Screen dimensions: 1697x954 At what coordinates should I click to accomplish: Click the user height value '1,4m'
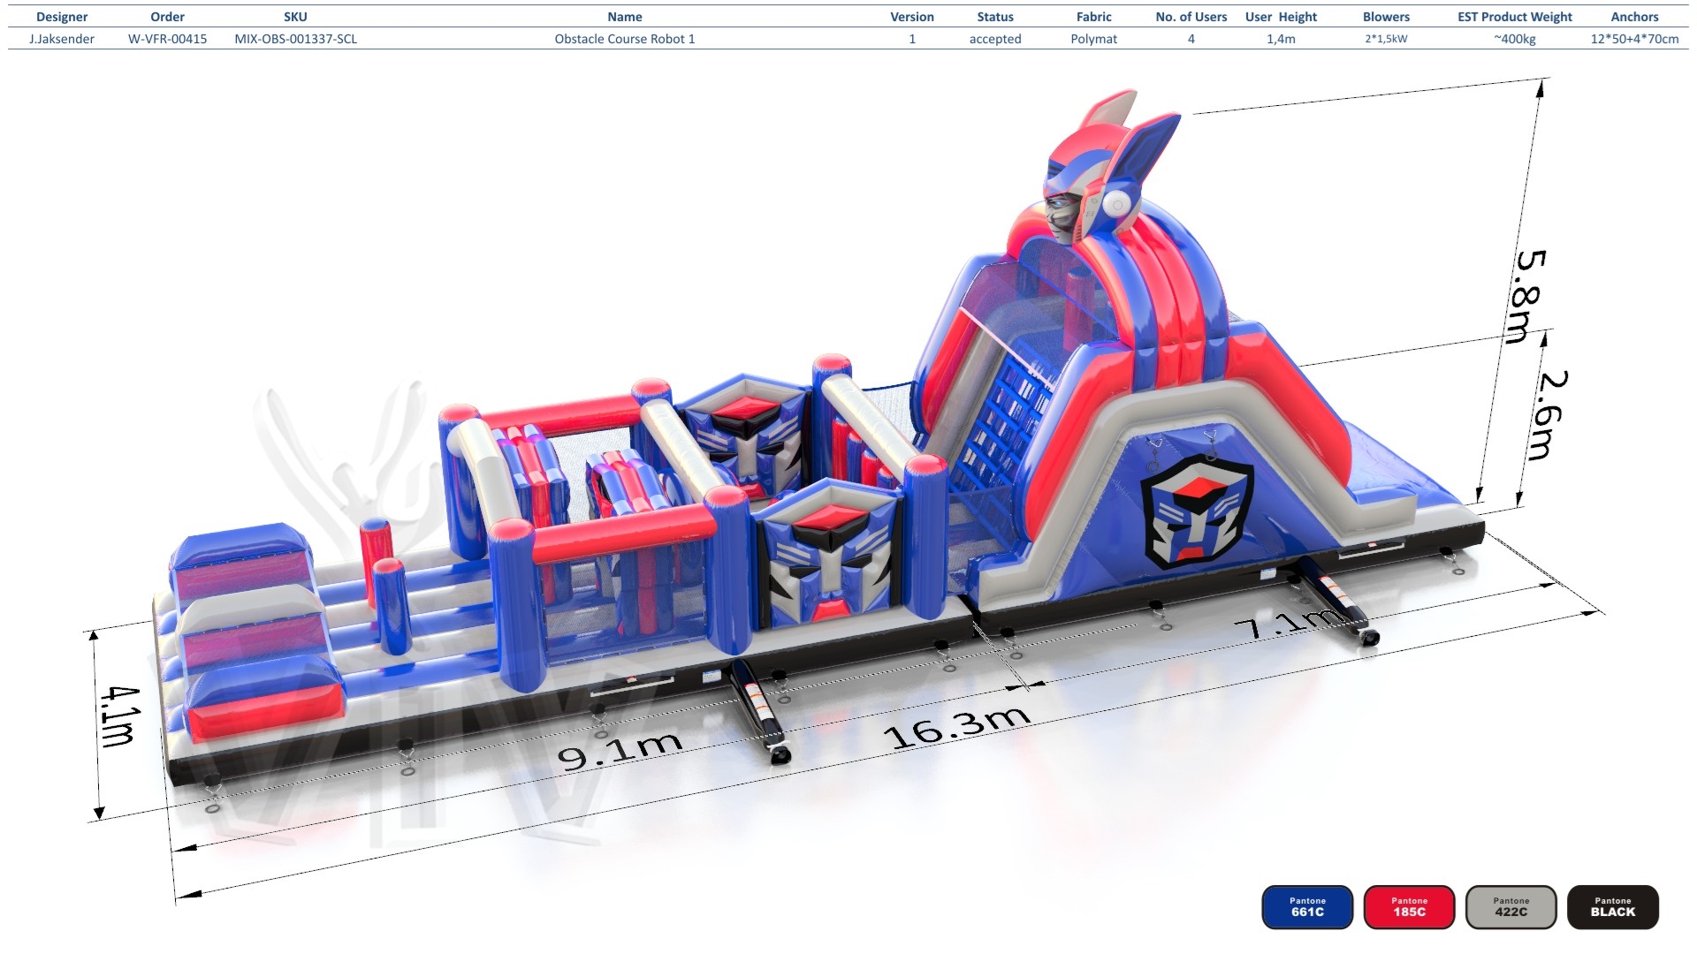pos(1281,39)
